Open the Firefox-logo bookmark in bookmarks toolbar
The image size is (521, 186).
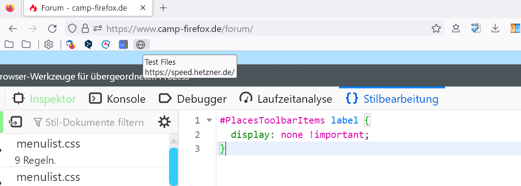[70, 44]
